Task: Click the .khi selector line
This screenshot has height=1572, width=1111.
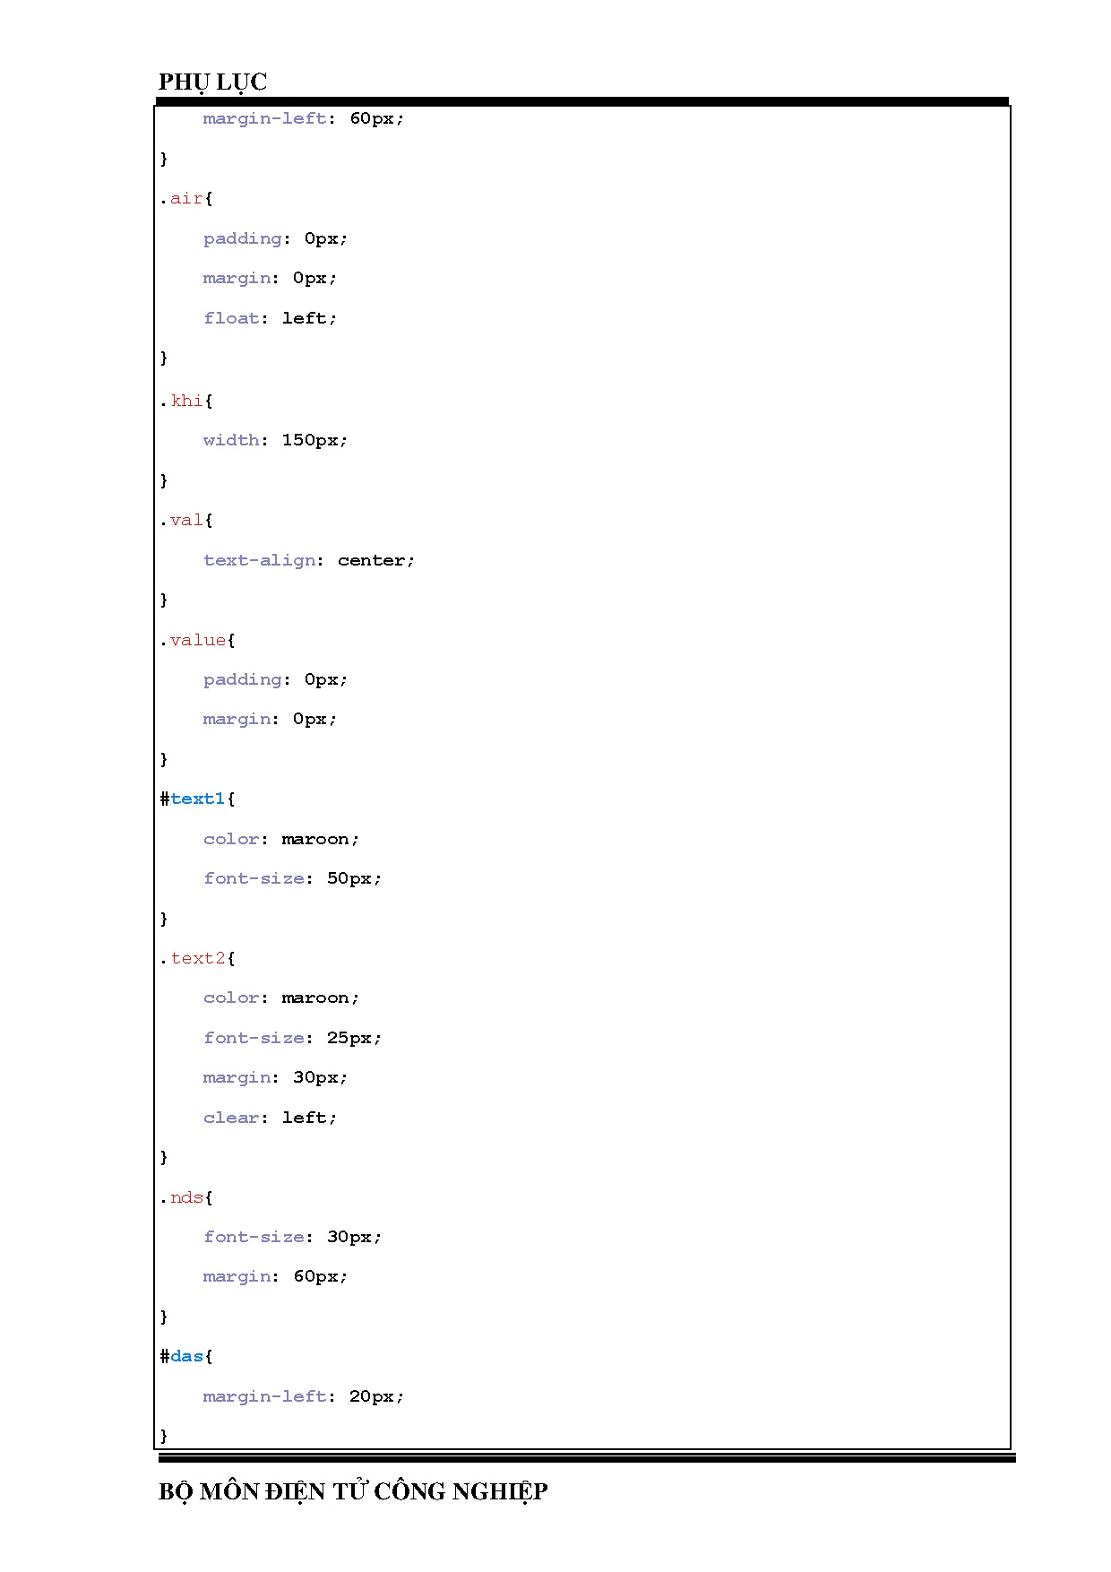Action: 186,401
